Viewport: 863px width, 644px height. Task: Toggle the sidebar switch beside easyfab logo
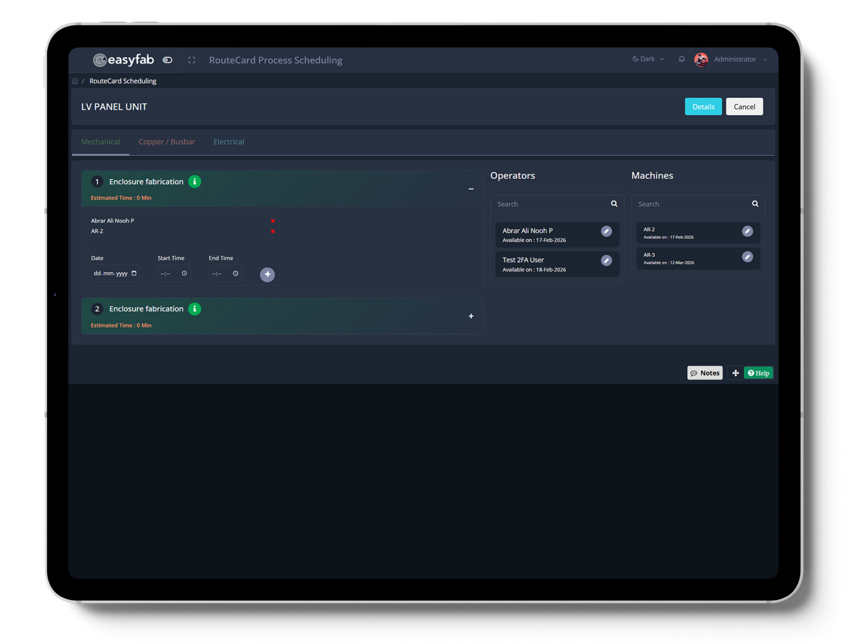pos(167,60)
